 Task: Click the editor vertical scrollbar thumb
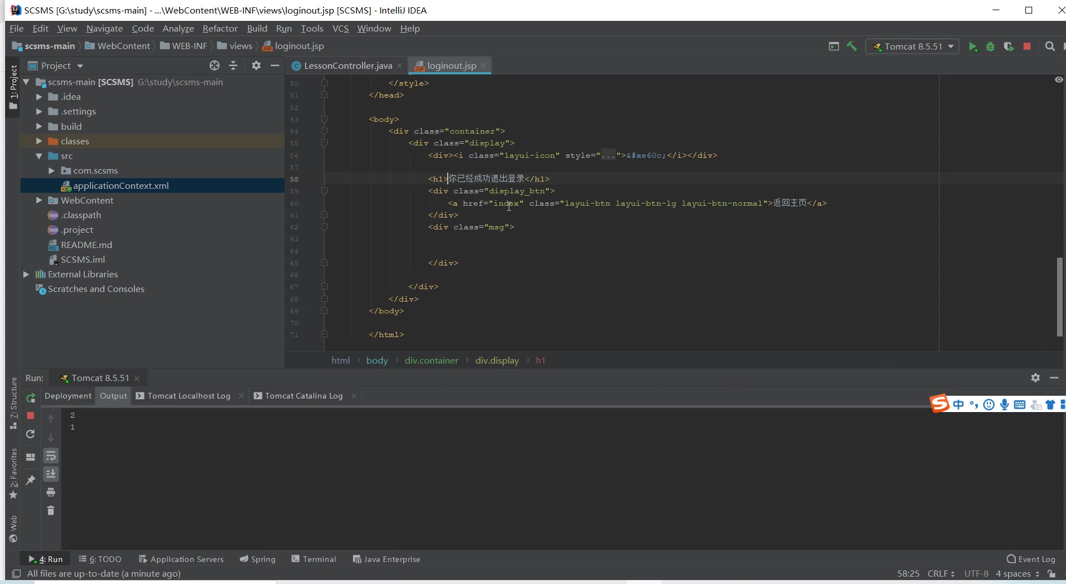(1060, 297)
